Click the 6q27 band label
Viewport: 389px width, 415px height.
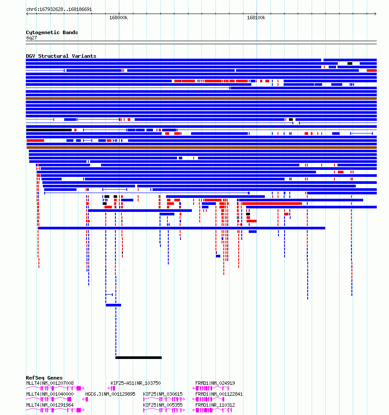click(x=31, y=38)
